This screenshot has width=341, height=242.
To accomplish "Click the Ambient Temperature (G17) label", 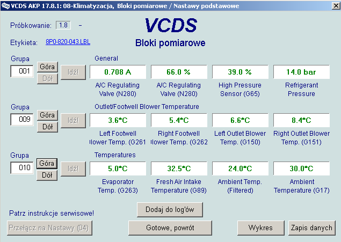I will click(302, 186).
